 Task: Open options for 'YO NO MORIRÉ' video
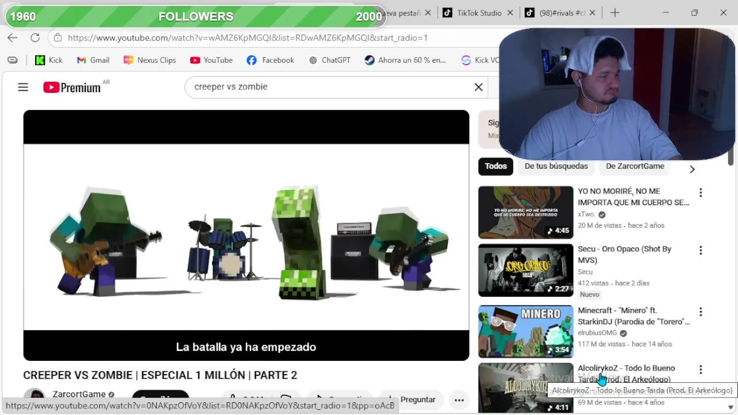[x=701, y=193]
